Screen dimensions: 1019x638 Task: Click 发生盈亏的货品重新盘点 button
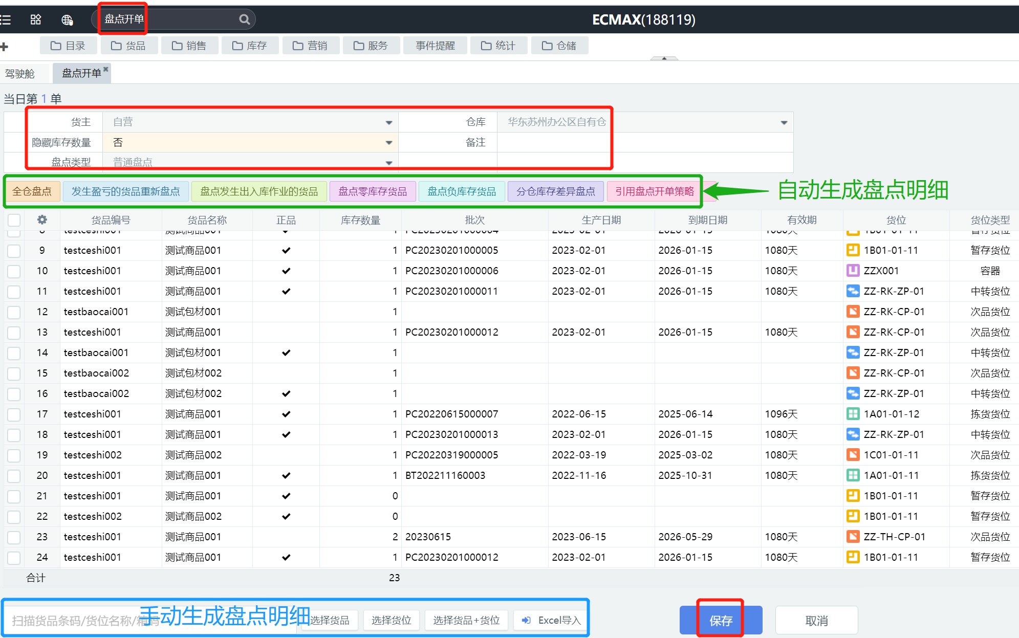click(x=126, y=191)
